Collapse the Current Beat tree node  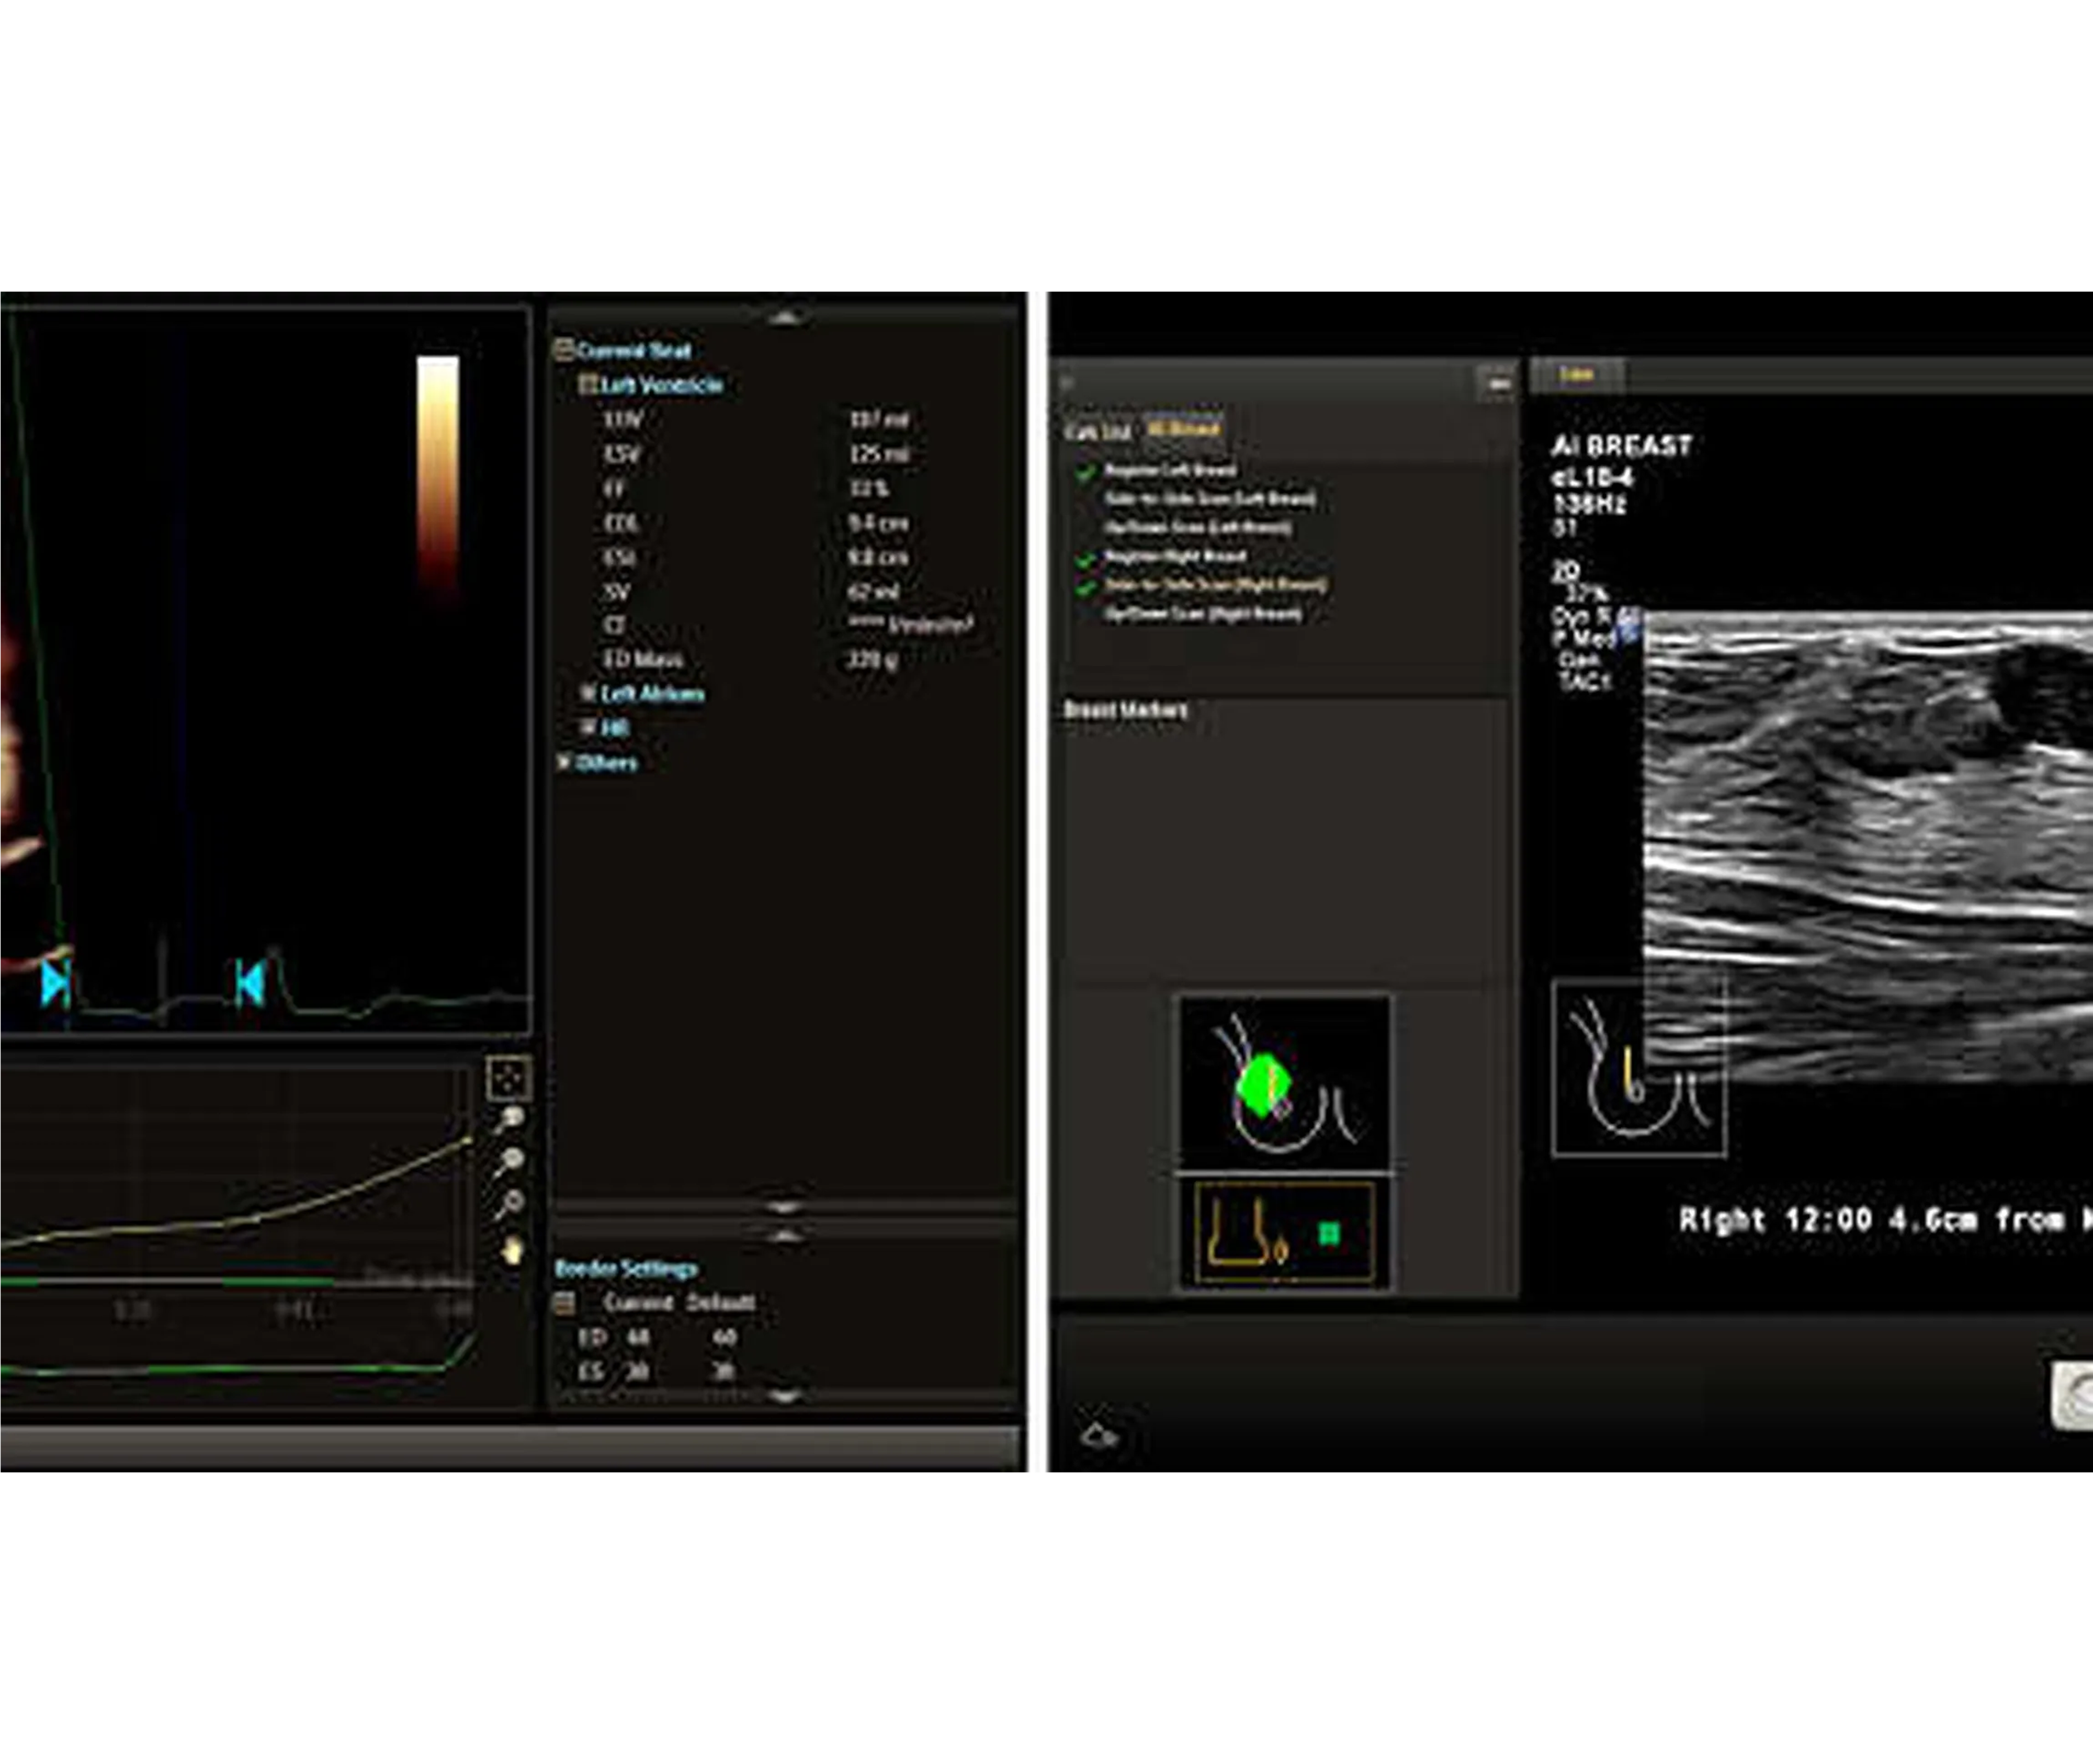(564, 350)
